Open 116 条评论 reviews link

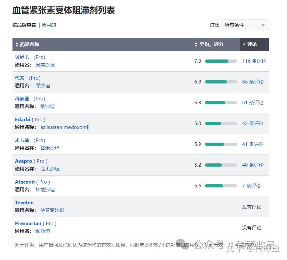pos(254,61)
